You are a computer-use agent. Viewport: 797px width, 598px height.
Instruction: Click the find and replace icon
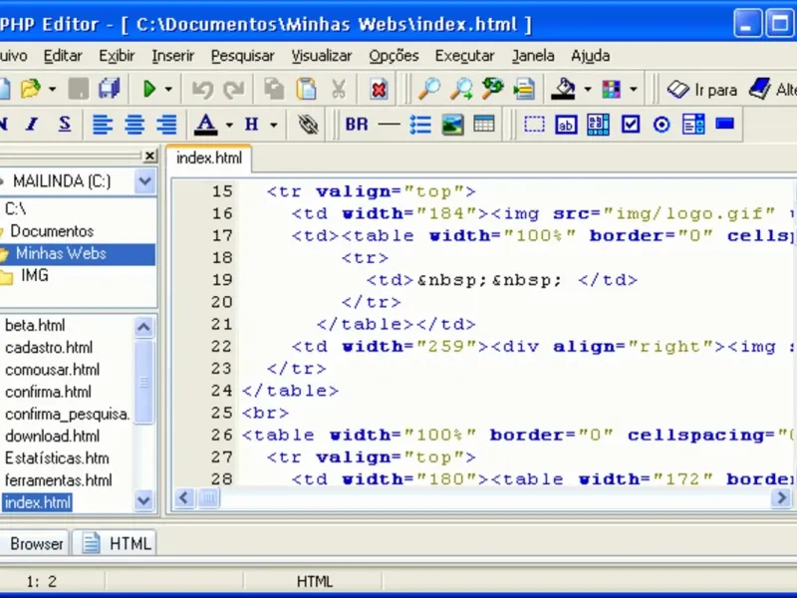point(492,89)
